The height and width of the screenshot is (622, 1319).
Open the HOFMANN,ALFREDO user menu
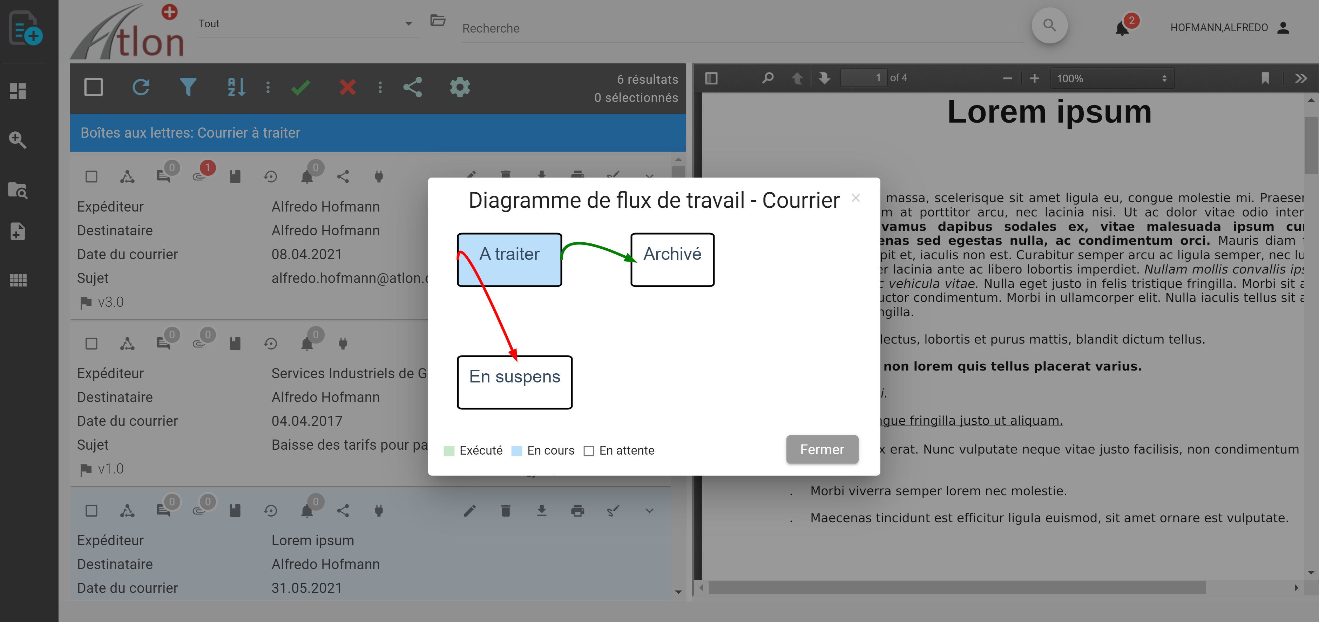click(x=1229, y=28)
